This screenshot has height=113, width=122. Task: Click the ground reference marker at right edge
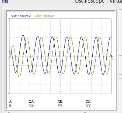[x=112, y=57]
